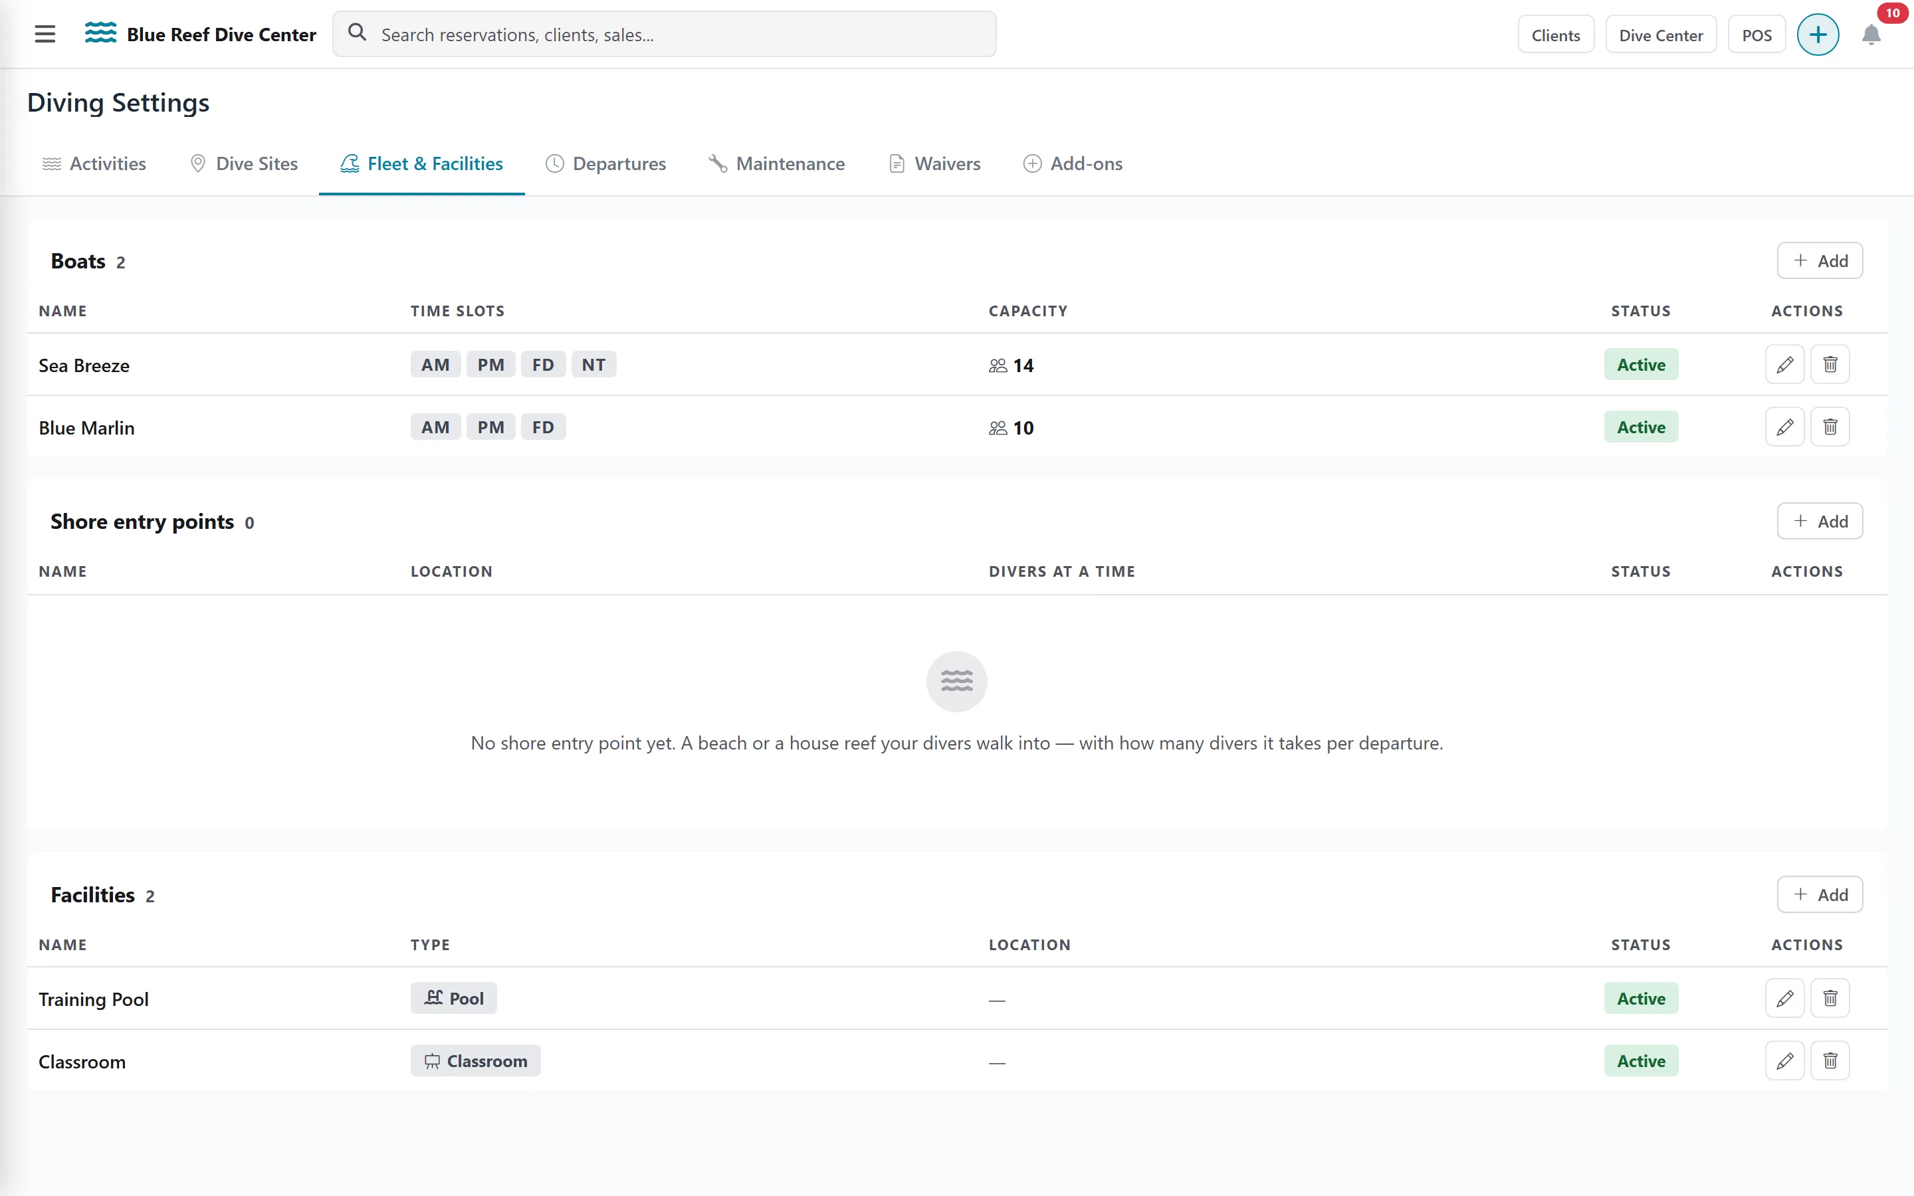Viewport: 1914px width, 1196px height.
Task: Select the Sea Breeze boat name
Action: click(x=84, y=365)
